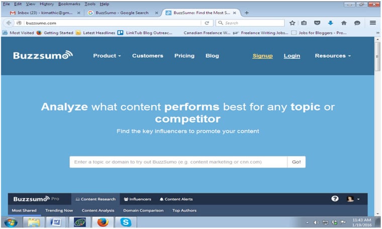382x229 pixels.
Task: Open a new browser tab
Action: 247,13
